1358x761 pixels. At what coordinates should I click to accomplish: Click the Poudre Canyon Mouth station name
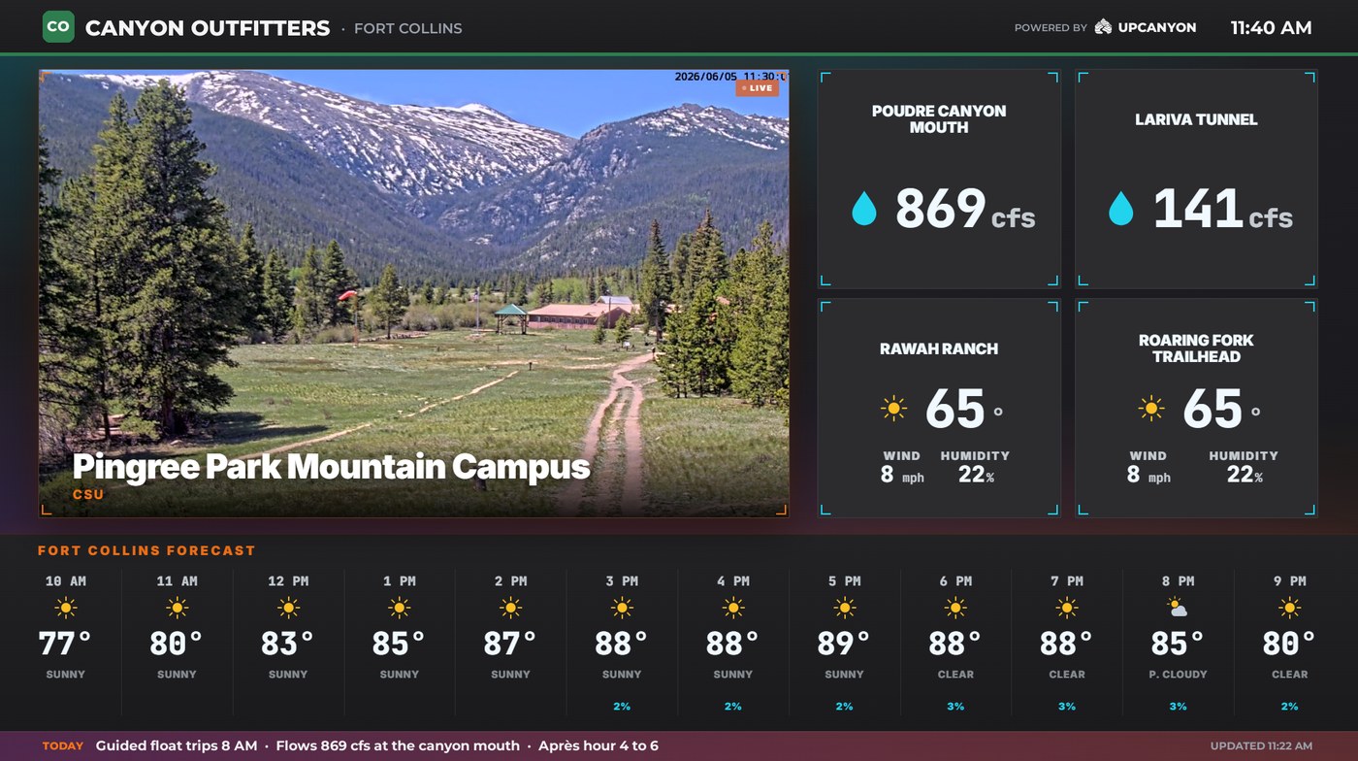click(939, 118)
